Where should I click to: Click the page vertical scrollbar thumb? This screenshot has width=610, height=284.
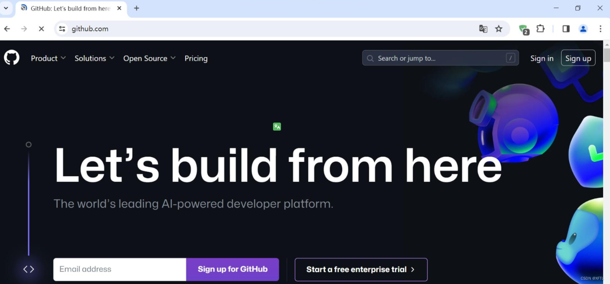point(606,55)
